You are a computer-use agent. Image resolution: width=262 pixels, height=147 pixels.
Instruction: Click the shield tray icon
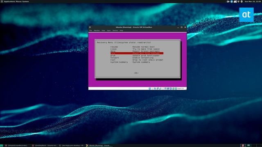point(242,2)
